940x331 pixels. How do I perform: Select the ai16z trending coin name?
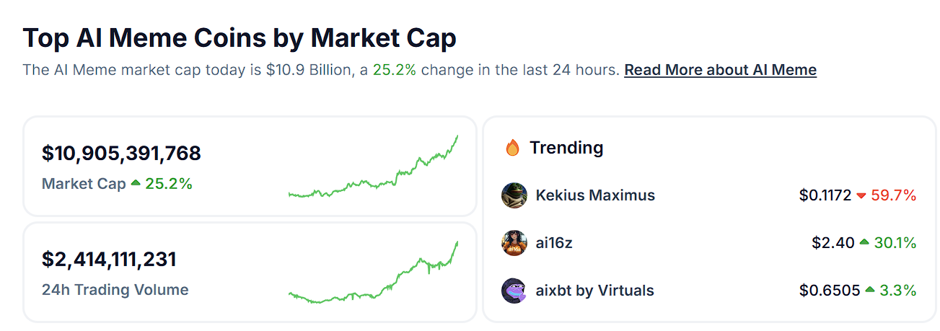click(554, 243)
